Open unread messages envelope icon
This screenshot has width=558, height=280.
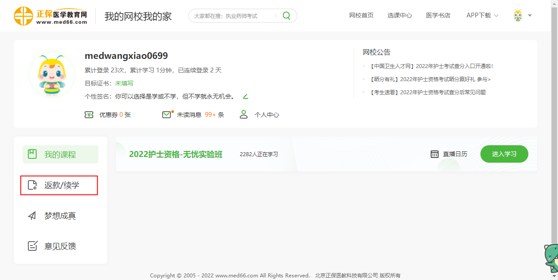point(167,115)
